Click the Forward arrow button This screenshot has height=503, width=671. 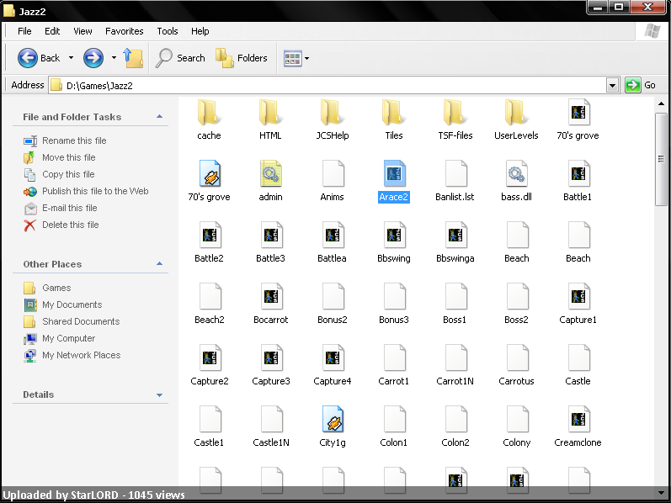coord(93,58)
